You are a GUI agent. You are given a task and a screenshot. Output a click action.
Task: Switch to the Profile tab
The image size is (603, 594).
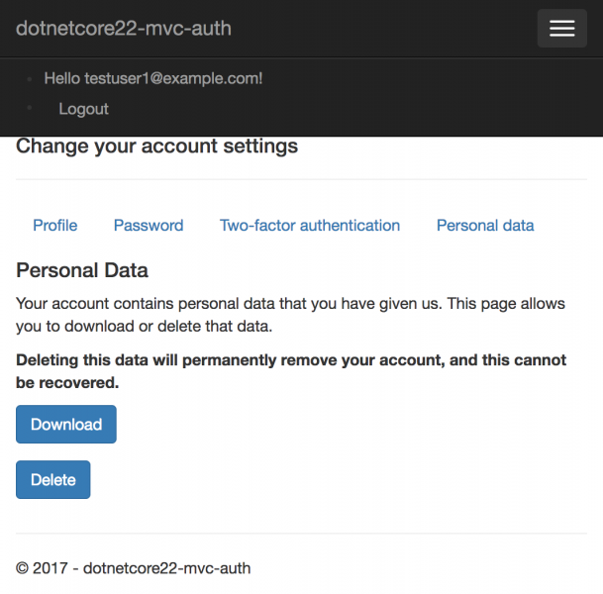(55, 226)
